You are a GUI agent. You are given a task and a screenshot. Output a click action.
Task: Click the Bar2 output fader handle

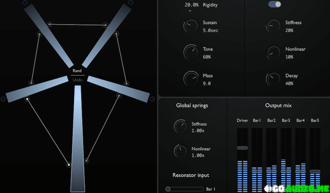(x=272, y=171)
